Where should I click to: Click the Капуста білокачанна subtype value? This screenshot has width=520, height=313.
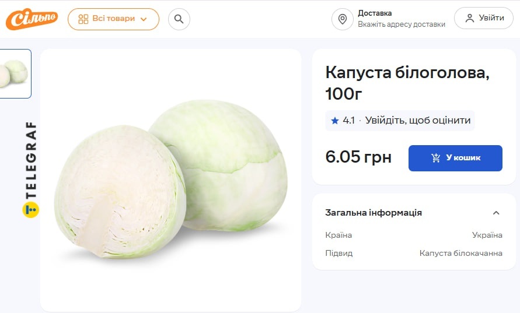point(460,253)
